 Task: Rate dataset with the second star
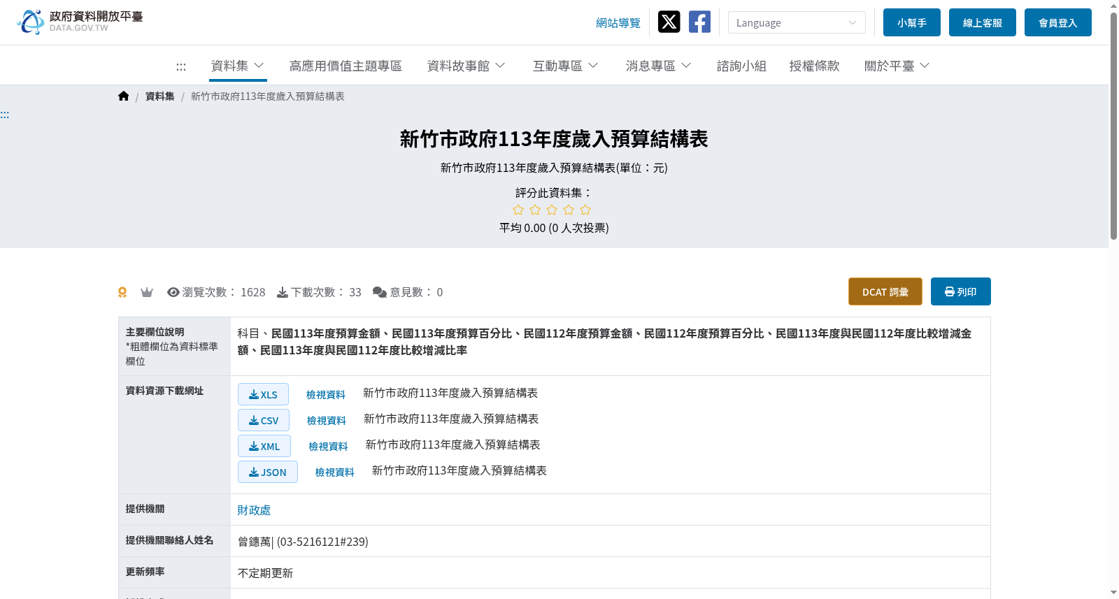(x=535, y=210)
